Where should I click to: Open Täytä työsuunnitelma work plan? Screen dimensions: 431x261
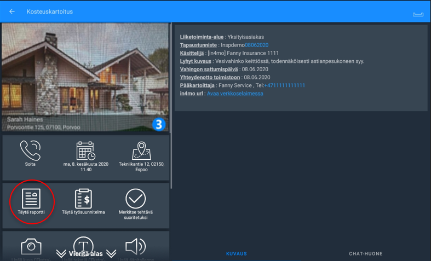click(83, 199)
